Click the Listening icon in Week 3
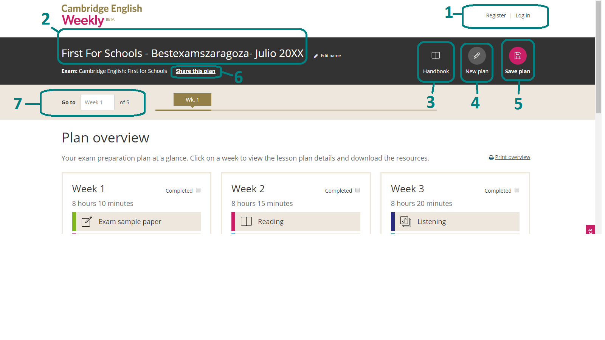 pyautogui.click(x=406, y=221)
